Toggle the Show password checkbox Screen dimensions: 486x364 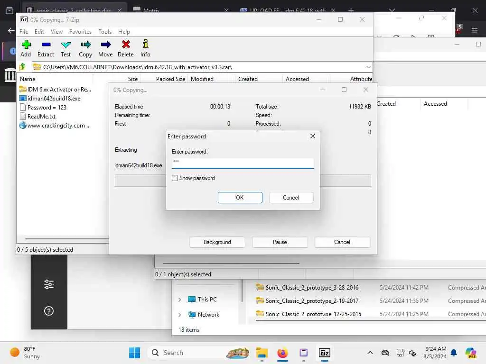(175, 178)
